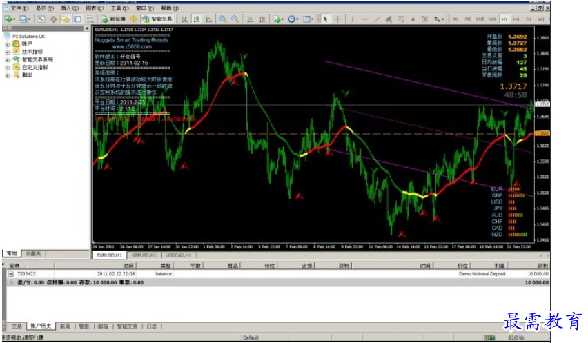Image resolution: width=588 pixels, height=343 pixels.
Task: Toggle the Market Watch window icon
Action: click(41, 19)
